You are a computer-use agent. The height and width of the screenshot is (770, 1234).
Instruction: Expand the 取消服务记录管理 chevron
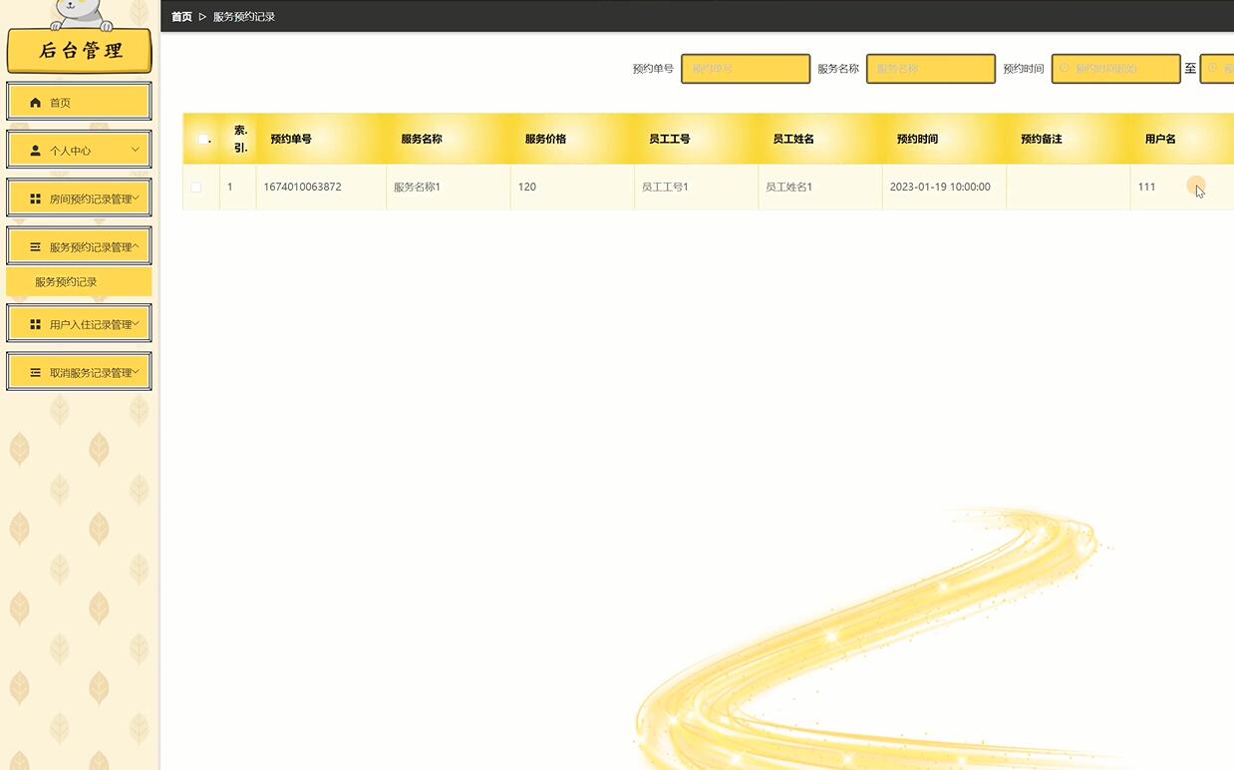pyautogui.click(x=136, y=371)
